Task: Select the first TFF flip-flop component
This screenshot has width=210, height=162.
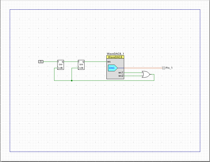Action: (x=60, y=65)
